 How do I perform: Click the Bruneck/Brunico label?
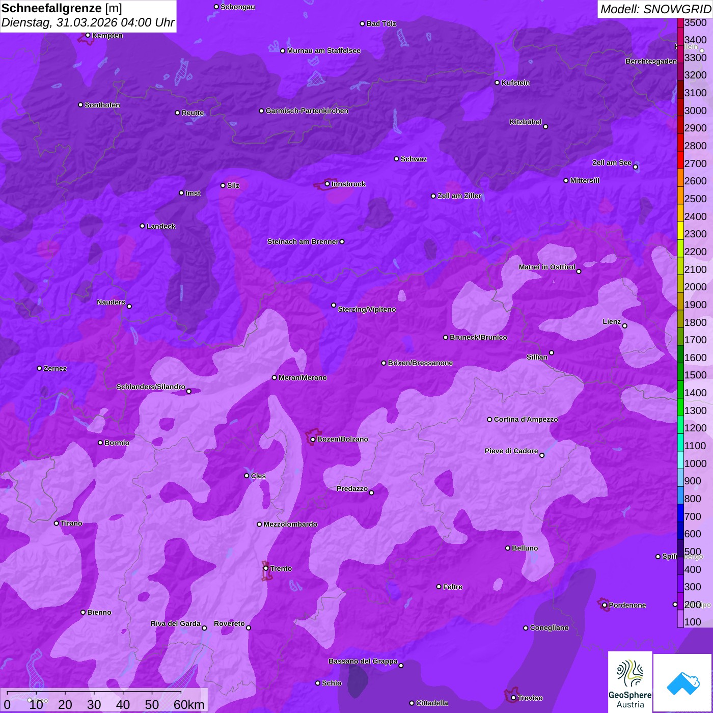[478, 337]
